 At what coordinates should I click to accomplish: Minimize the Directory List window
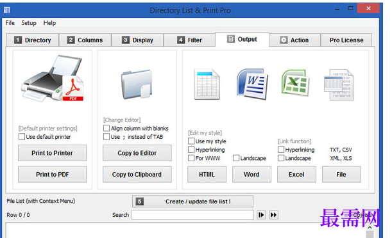(337, 9)
